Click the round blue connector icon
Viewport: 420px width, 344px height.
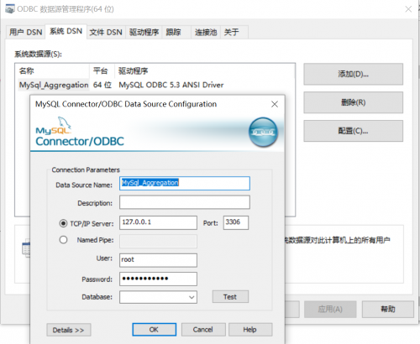(x=263, y=132)
